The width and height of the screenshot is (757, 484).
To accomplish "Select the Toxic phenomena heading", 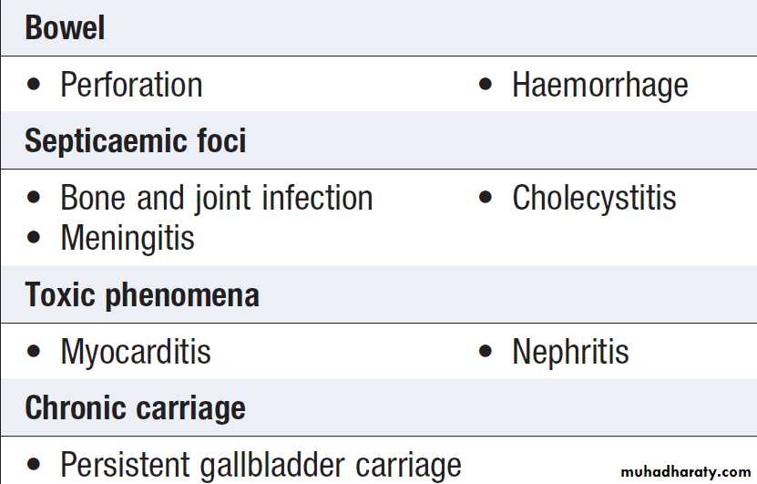I will pos(141,295).
